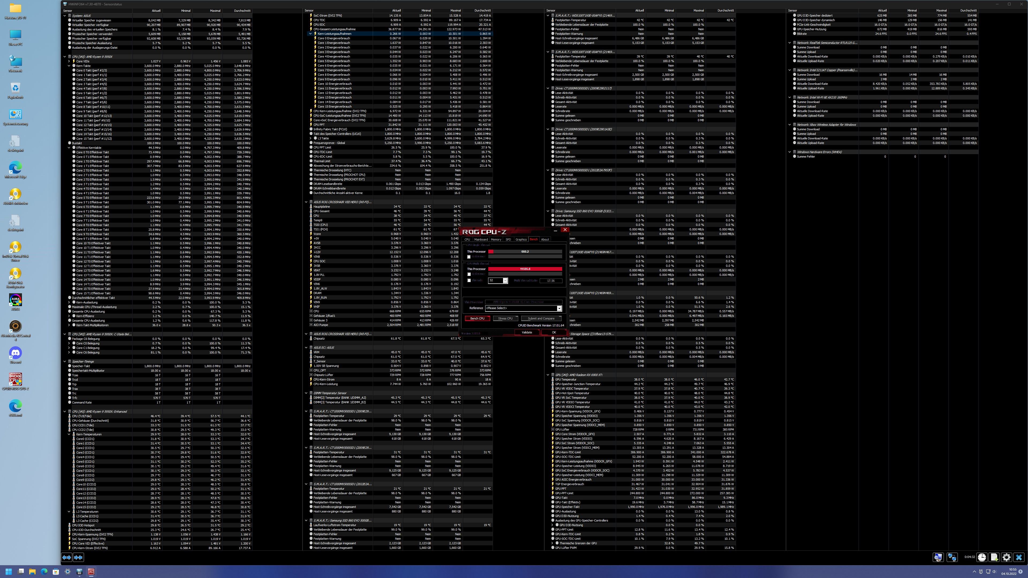Select the ImDisk Virtual Disk Driver icon
1028x578 pixels.
coord(15,251)
